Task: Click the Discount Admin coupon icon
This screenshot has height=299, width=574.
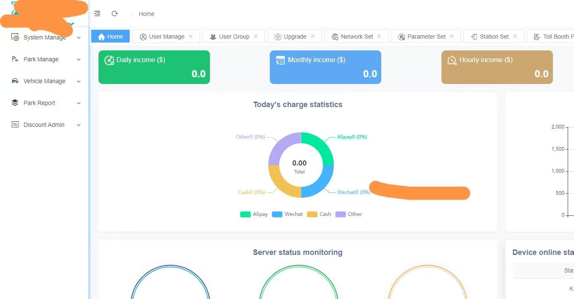Action: click(15, 124)
